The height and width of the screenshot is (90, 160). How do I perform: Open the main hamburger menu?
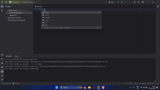6,2
